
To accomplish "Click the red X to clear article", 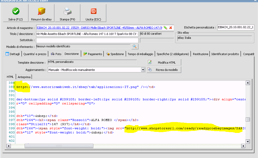I will [x=171, y=28].
